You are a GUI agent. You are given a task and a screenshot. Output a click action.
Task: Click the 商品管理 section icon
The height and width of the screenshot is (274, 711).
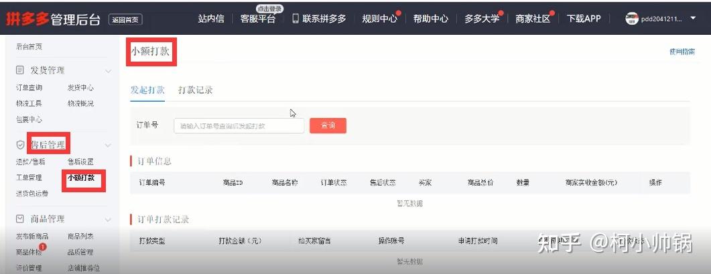coord(20,219)
